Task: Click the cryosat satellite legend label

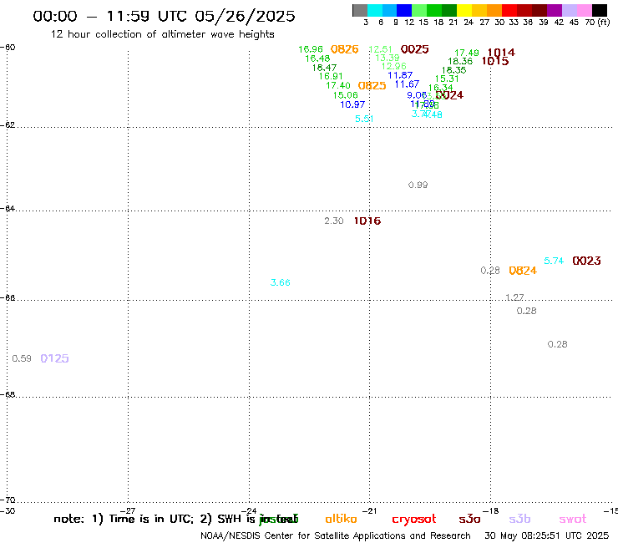Action: (x=414, y=520)
